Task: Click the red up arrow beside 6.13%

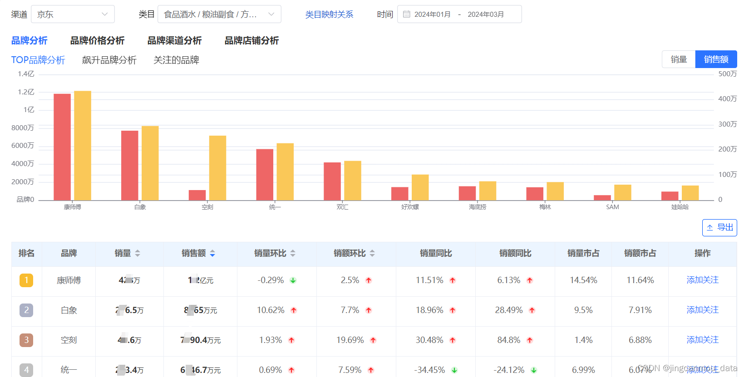Action: [530, 280]
